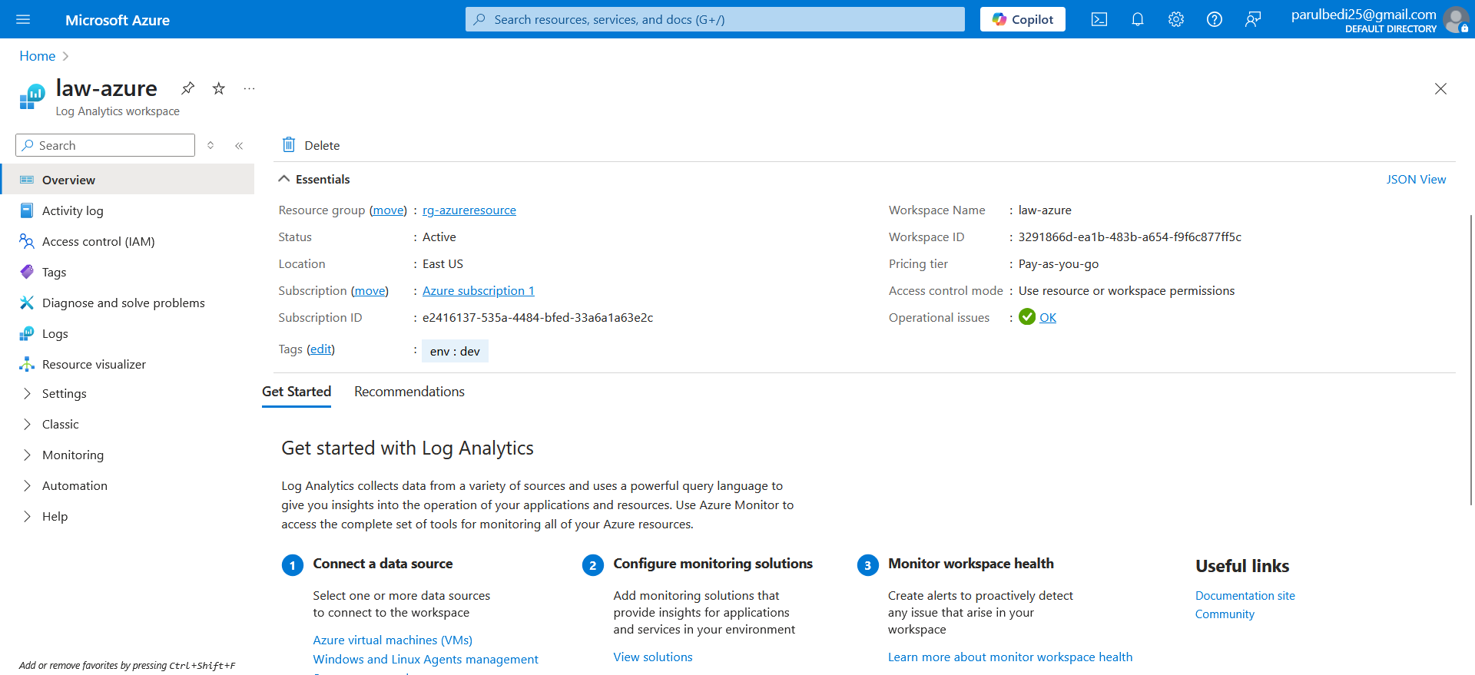Open the portal hamburger menu
Viewport: 1475px width, 675px height.
(x=23, y=19)
